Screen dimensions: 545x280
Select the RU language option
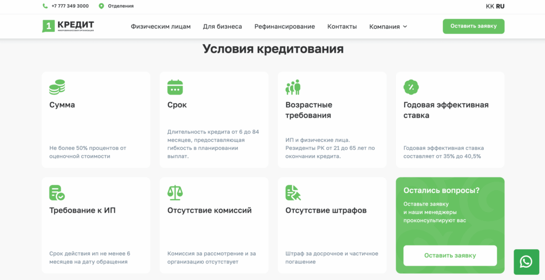(500, 6)
